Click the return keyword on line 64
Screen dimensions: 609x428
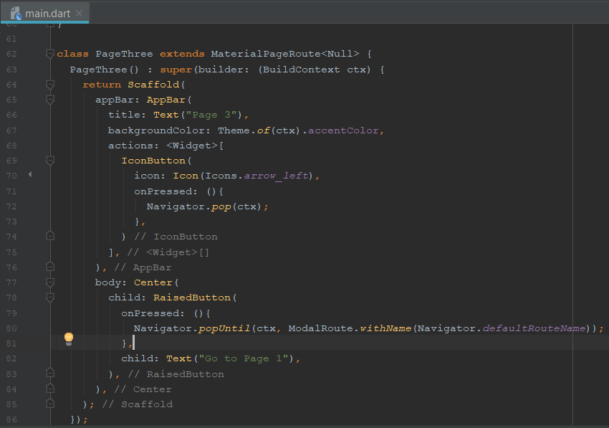point(102,85)
